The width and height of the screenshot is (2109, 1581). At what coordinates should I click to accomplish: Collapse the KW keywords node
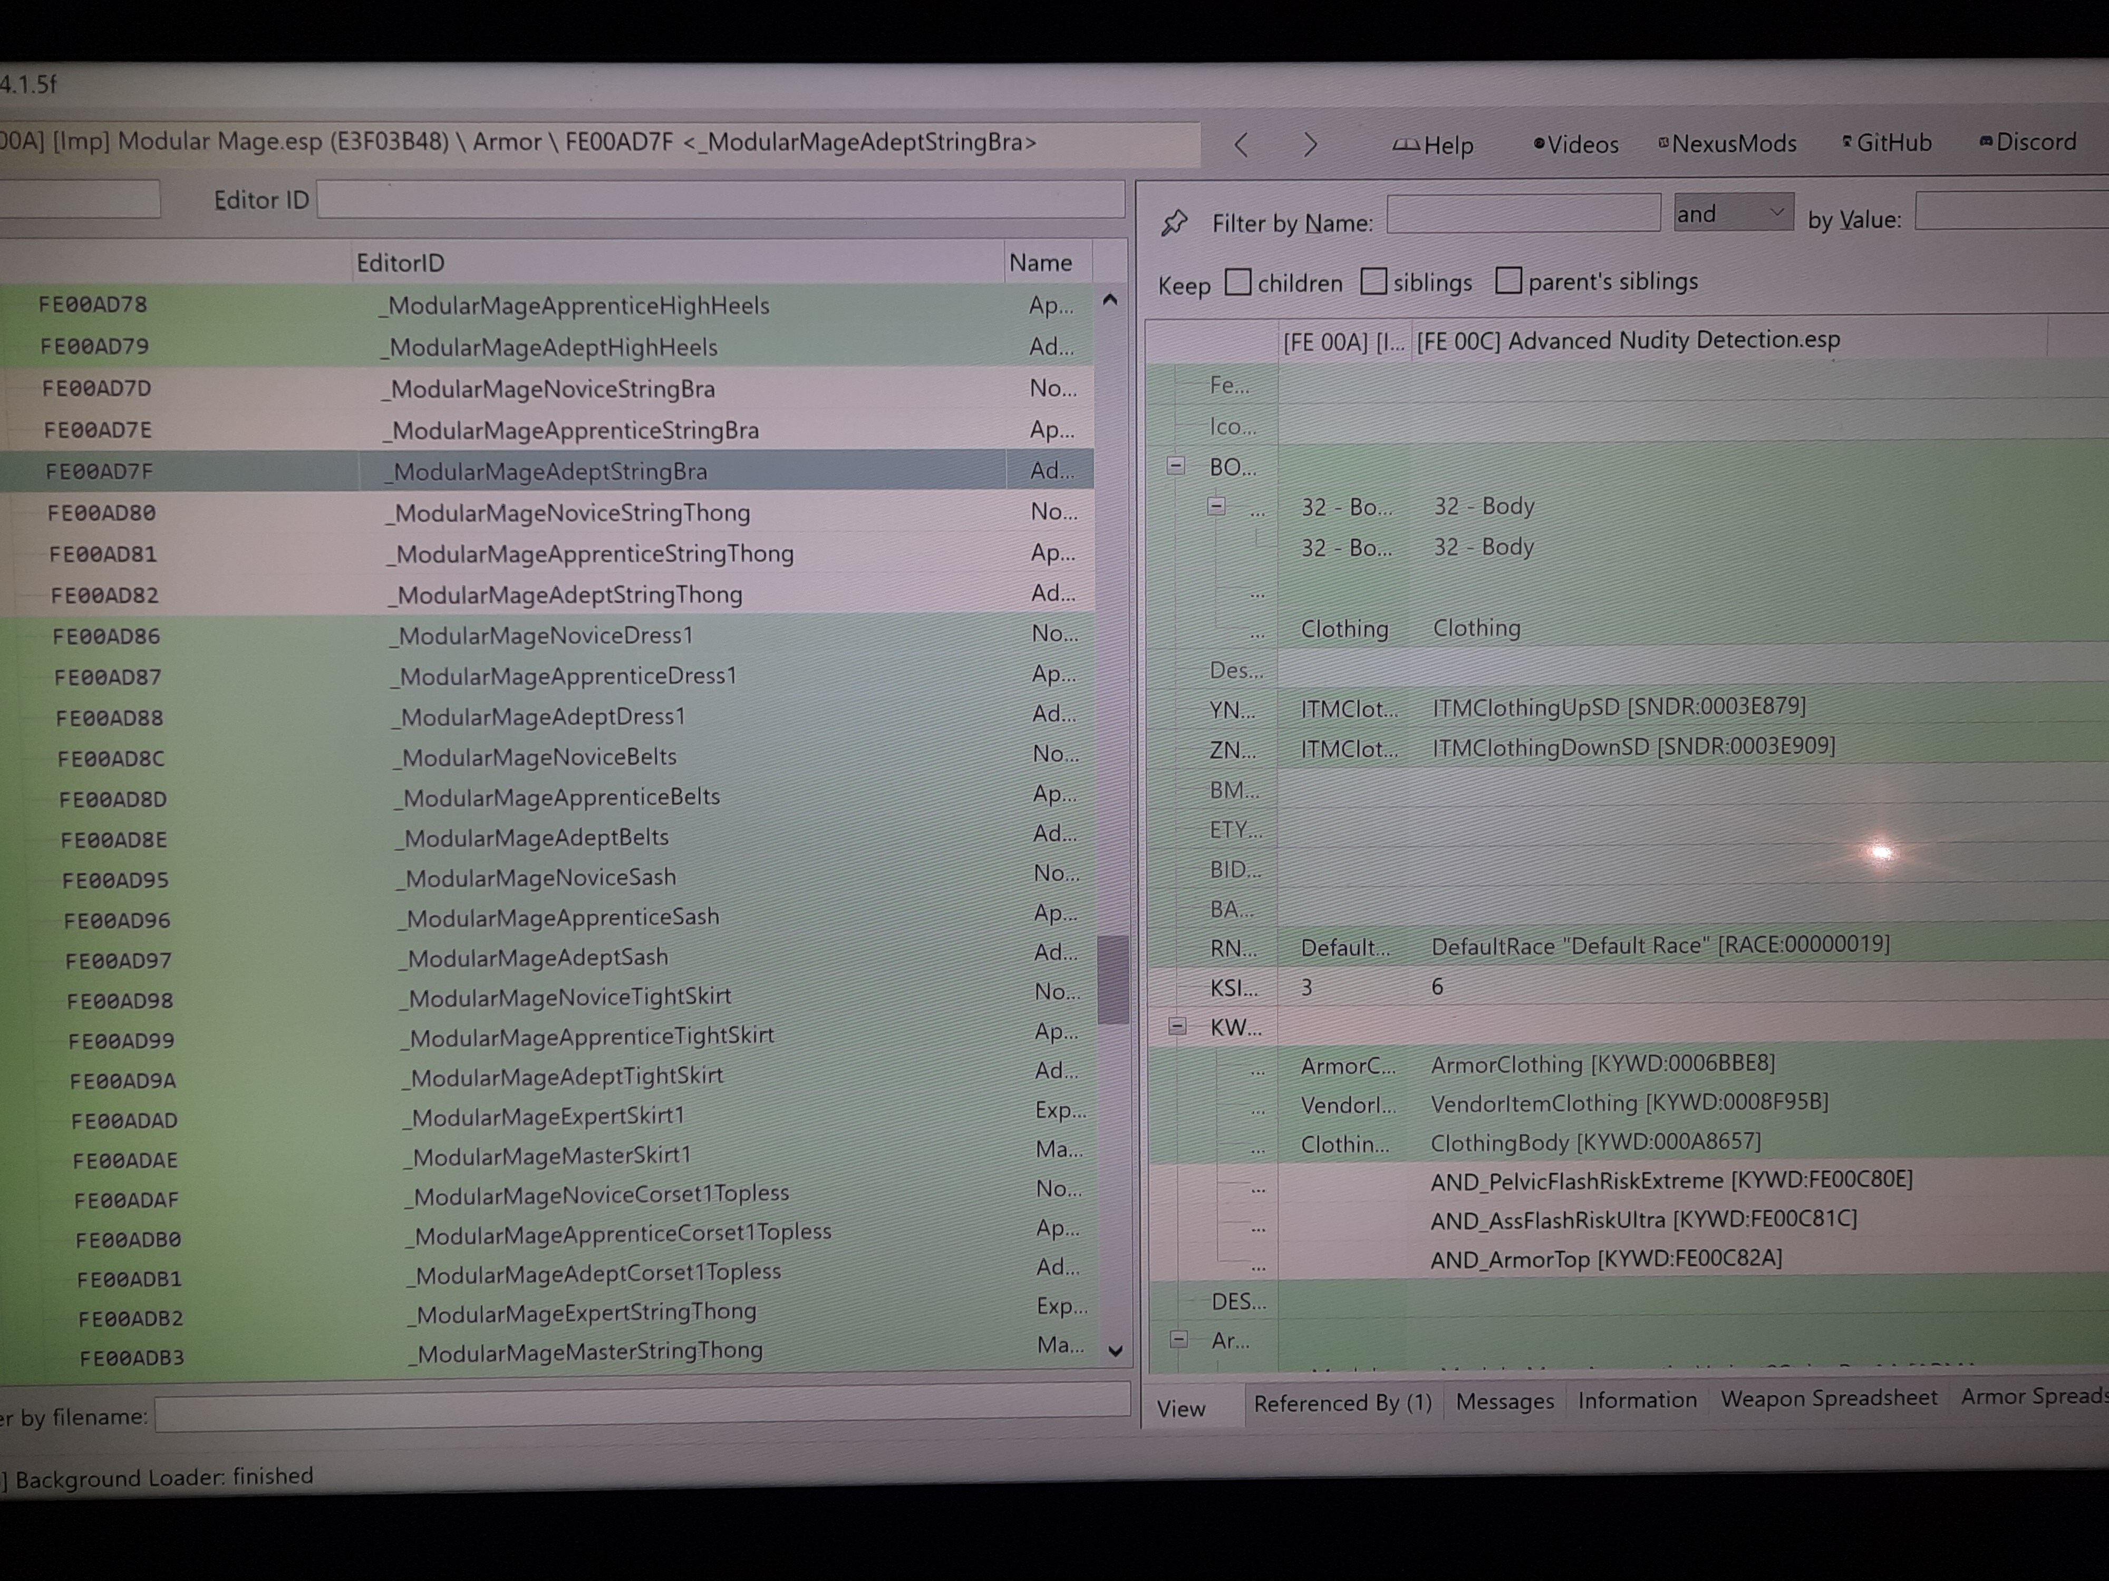(x=1178, y=1027)
